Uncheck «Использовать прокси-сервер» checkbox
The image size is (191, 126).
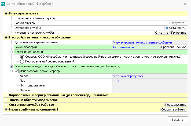pos(17,71)
